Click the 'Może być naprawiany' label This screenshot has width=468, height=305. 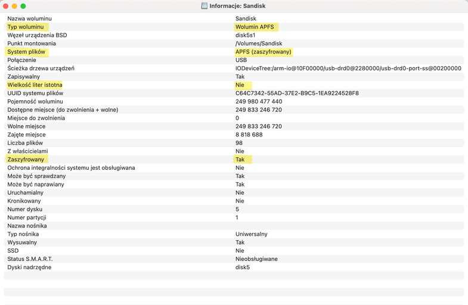pos(36,184)
